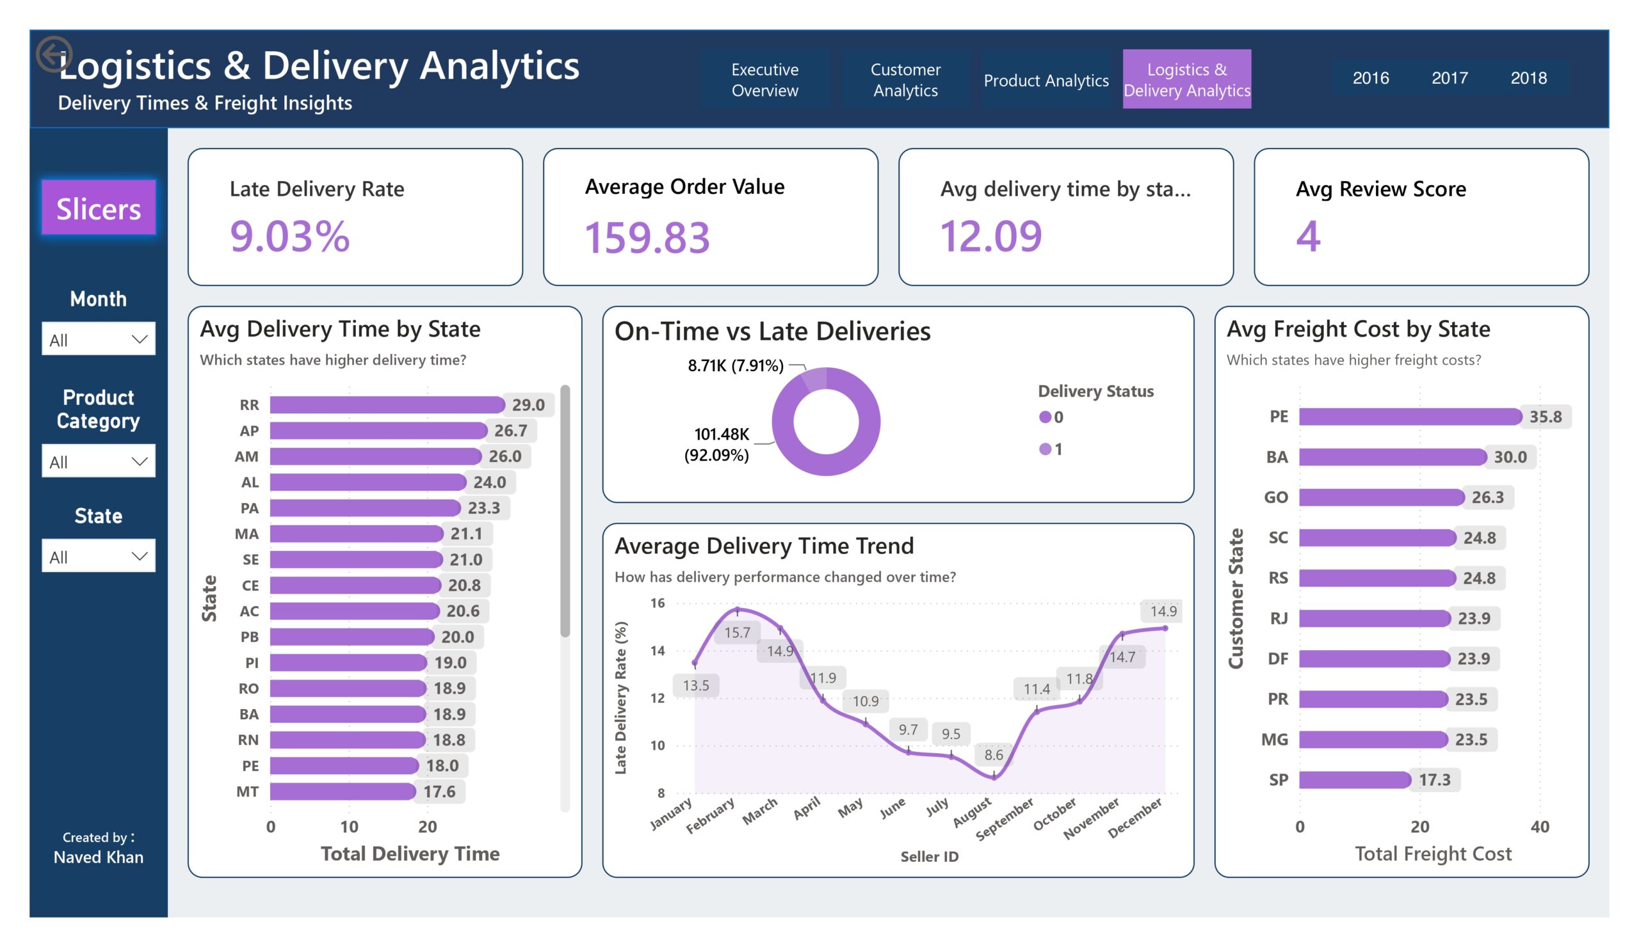This screenshot has width=1639, height=947.
Task: Click the Late Delivery Rate card
Action: coord(355,217)
